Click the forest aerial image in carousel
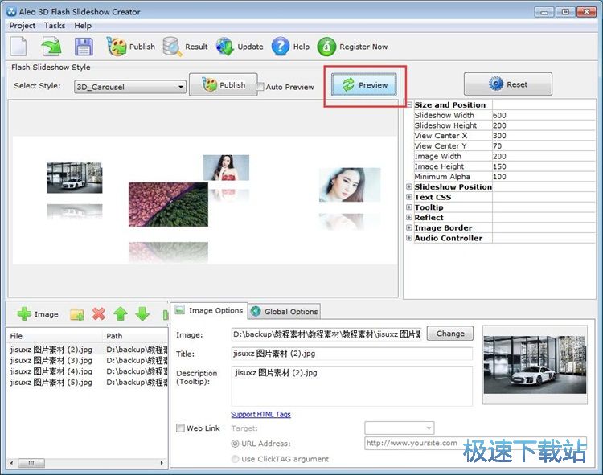603x475 pixels. [168, 204]
